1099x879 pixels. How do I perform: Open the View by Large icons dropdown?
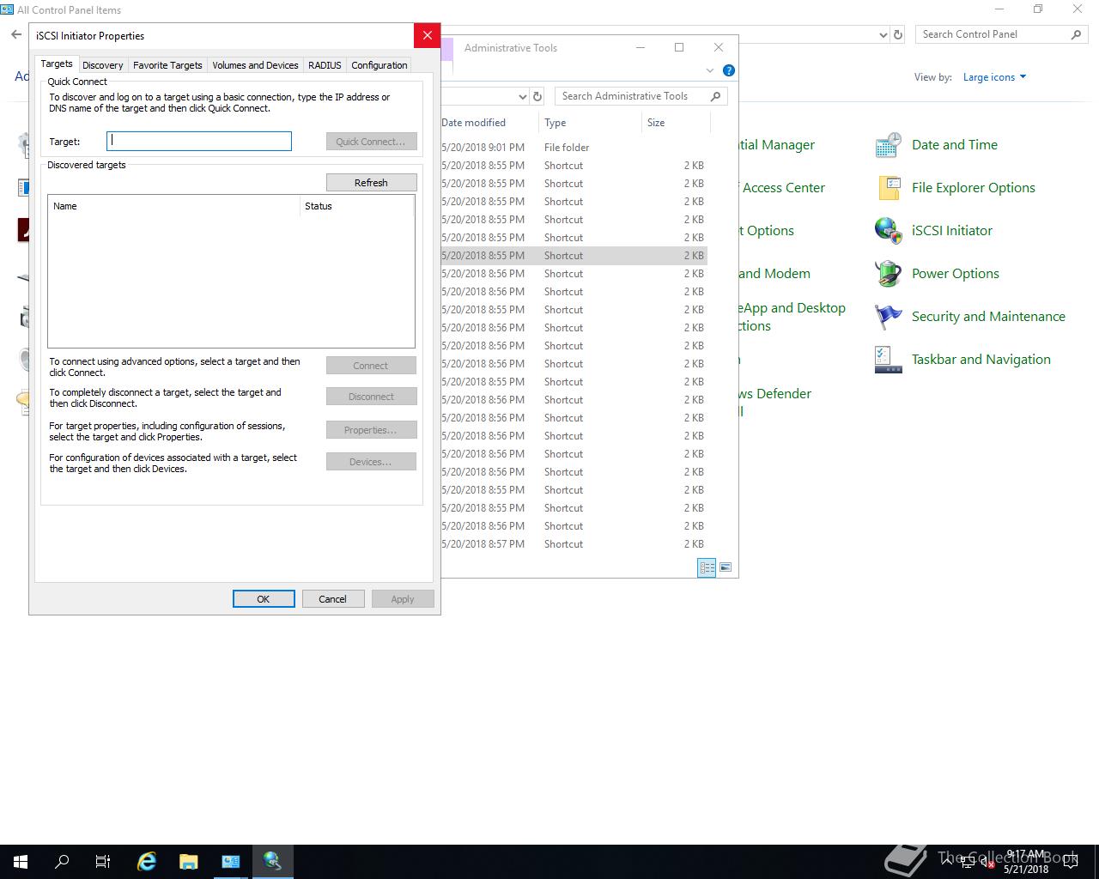(x=994, y=77)
